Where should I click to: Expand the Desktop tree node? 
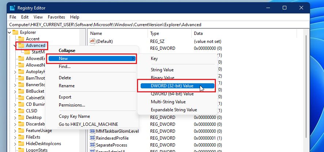(15, 118)
